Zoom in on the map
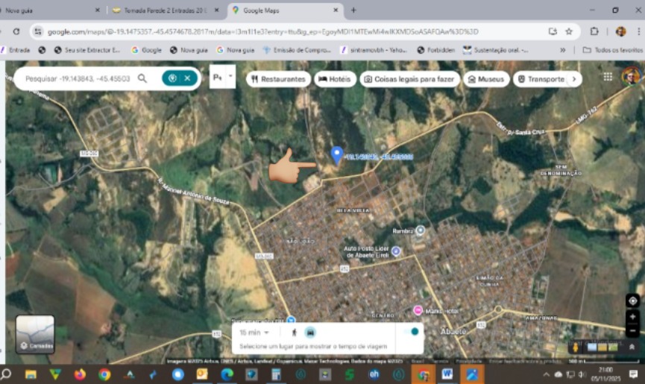645x384 pixels. pos(632,317)
